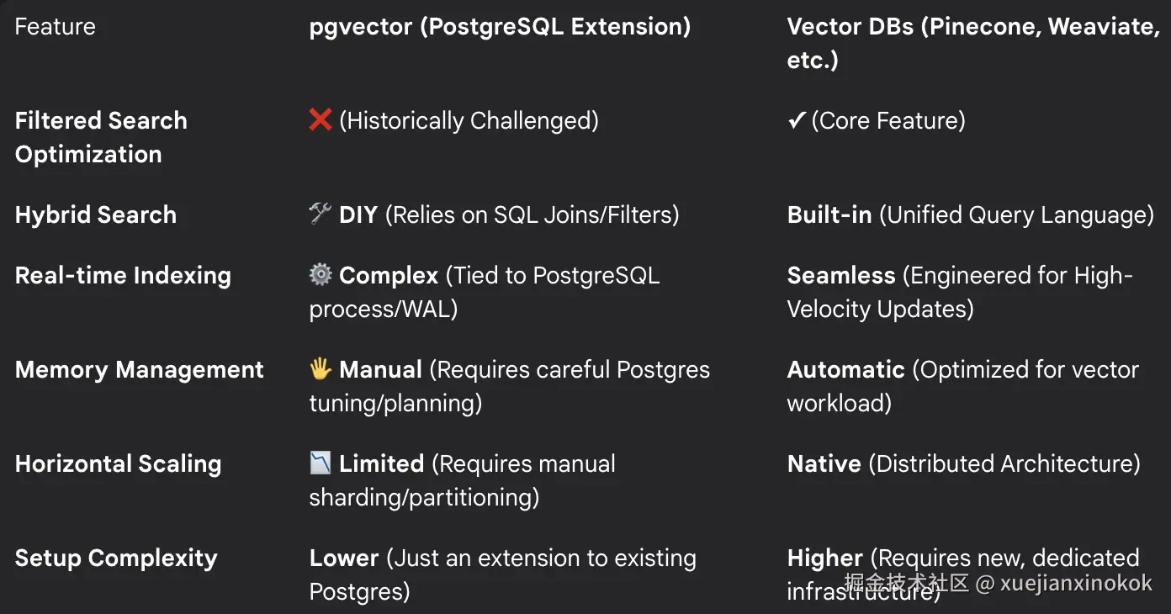Select the Real-time Indexing row label
Screen dimensions: 1171x614
(123, 276)
